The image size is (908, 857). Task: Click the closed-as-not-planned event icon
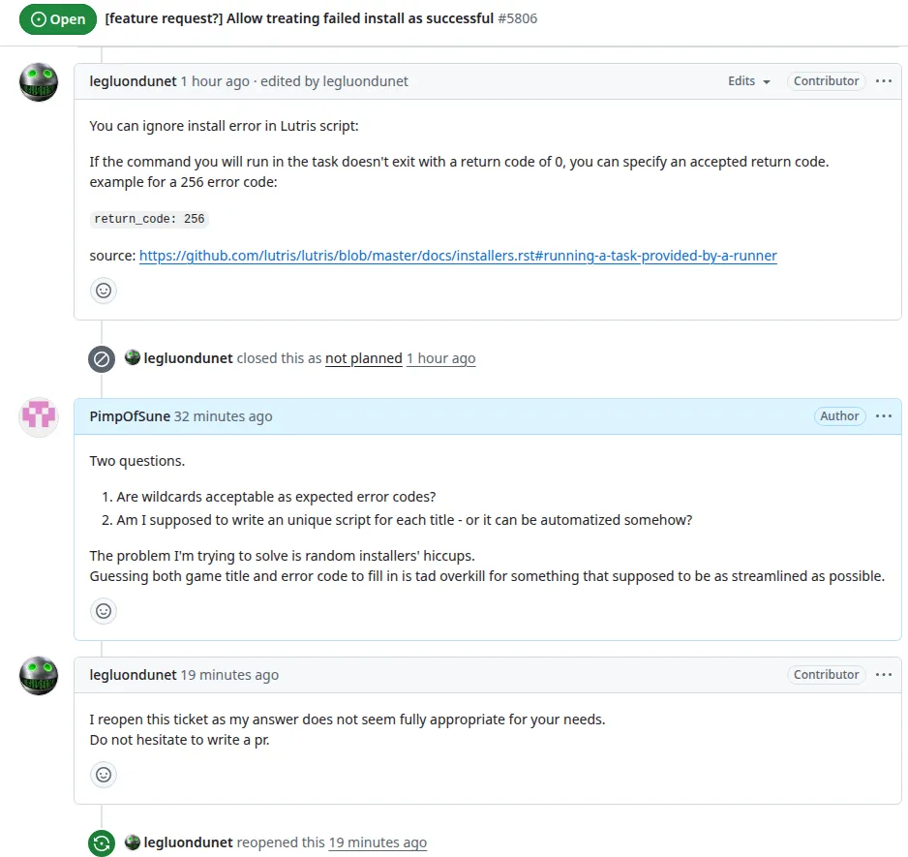(102, 358)
